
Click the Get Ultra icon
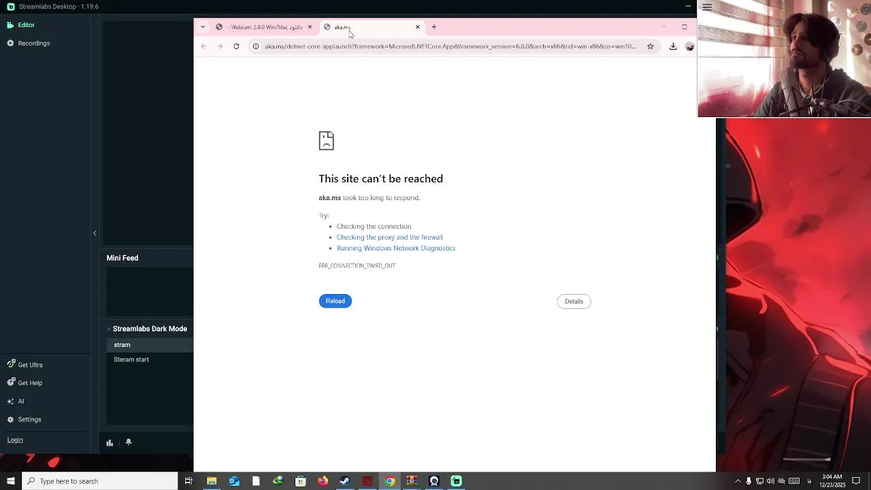pos(11,365)
